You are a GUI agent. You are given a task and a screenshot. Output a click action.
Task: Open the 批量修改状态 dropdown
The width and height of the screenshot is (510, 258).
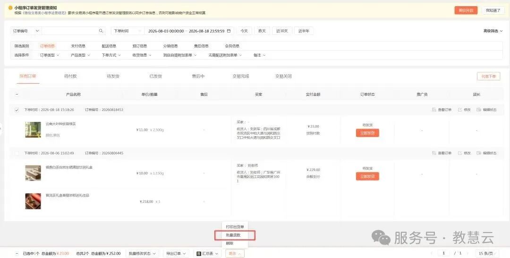142,253
